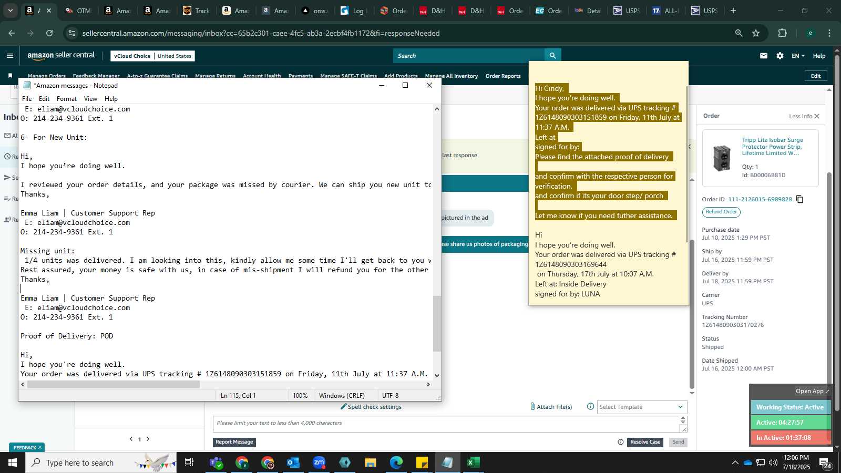Click the Seller Central search field
Viewport: 841px width, 473px height.
pos(469,56)
